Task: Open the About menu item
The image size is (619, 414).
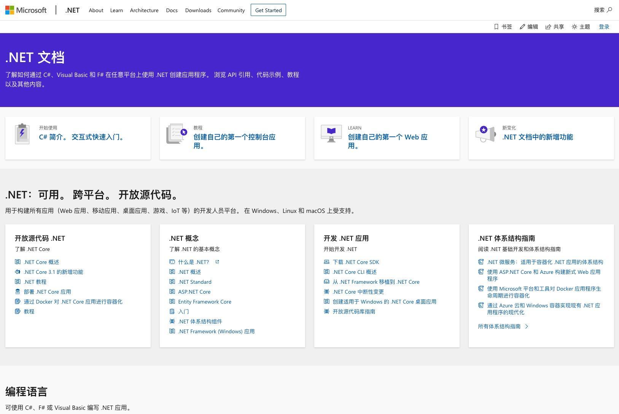Action: (96, 10)
